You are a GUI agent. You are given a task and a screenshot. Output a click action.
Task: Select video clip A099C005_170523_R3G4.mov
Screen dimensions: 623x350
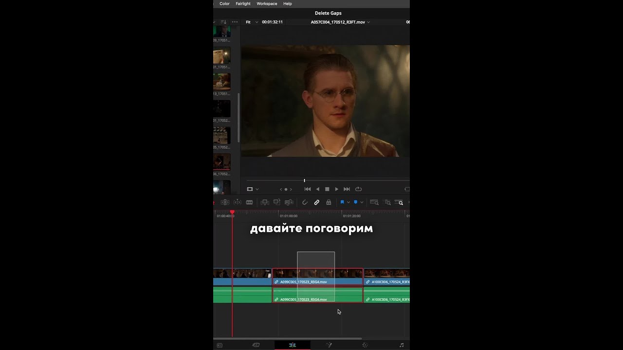317,277
